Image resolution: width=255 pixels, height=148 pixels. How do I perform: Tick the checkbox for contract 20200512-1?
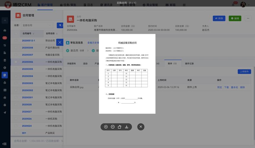[16, 41]
